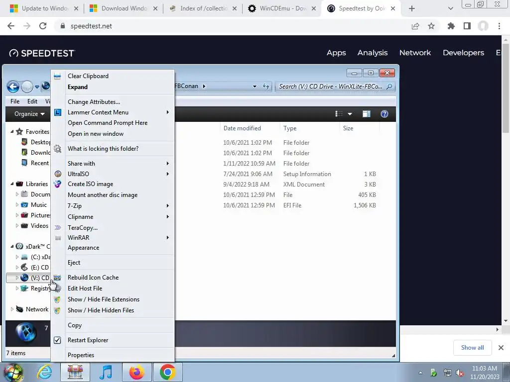The height and width of the screenshot is (382, 510).
Task: Click the TeraCopy arrows icon
Action: point(58,228)
